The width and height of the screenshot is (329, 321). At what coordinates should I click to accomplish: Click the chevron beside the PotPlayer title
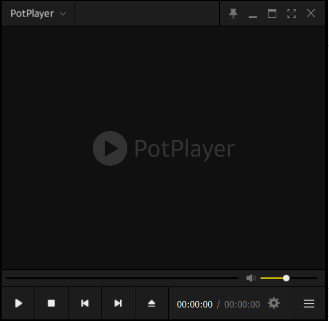coord(63,14)
